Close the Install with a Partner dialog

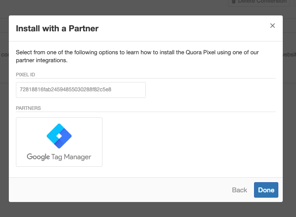(273, 26)
